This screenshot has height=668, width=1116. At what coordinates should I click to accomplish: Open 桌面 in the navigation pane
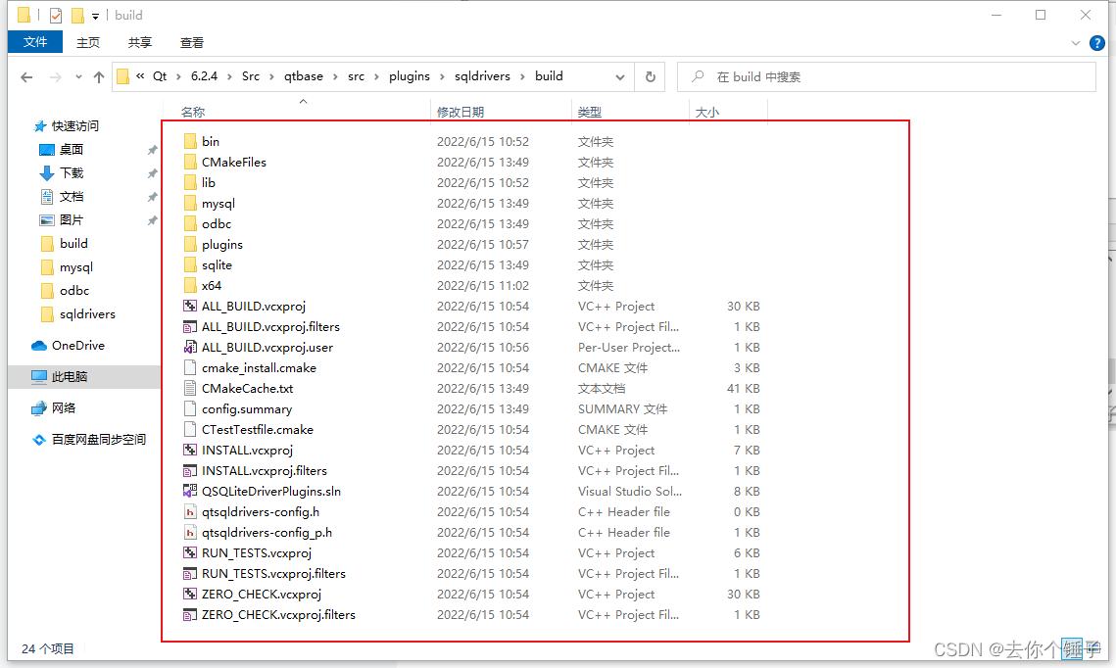(x=72, y=150)
